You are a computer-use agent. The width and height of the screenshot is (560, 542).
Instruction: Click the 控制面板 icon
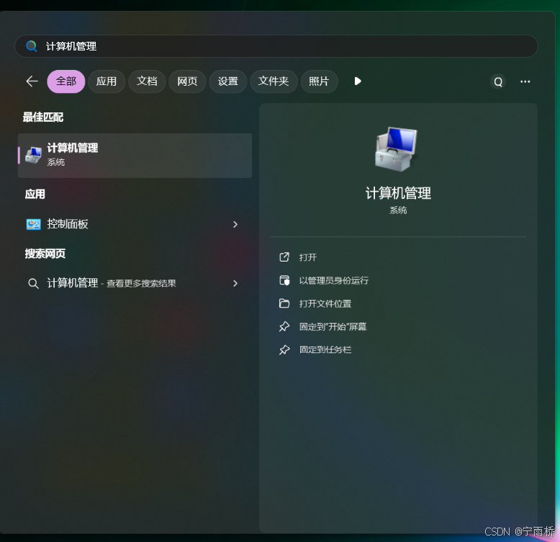[34, 224]
